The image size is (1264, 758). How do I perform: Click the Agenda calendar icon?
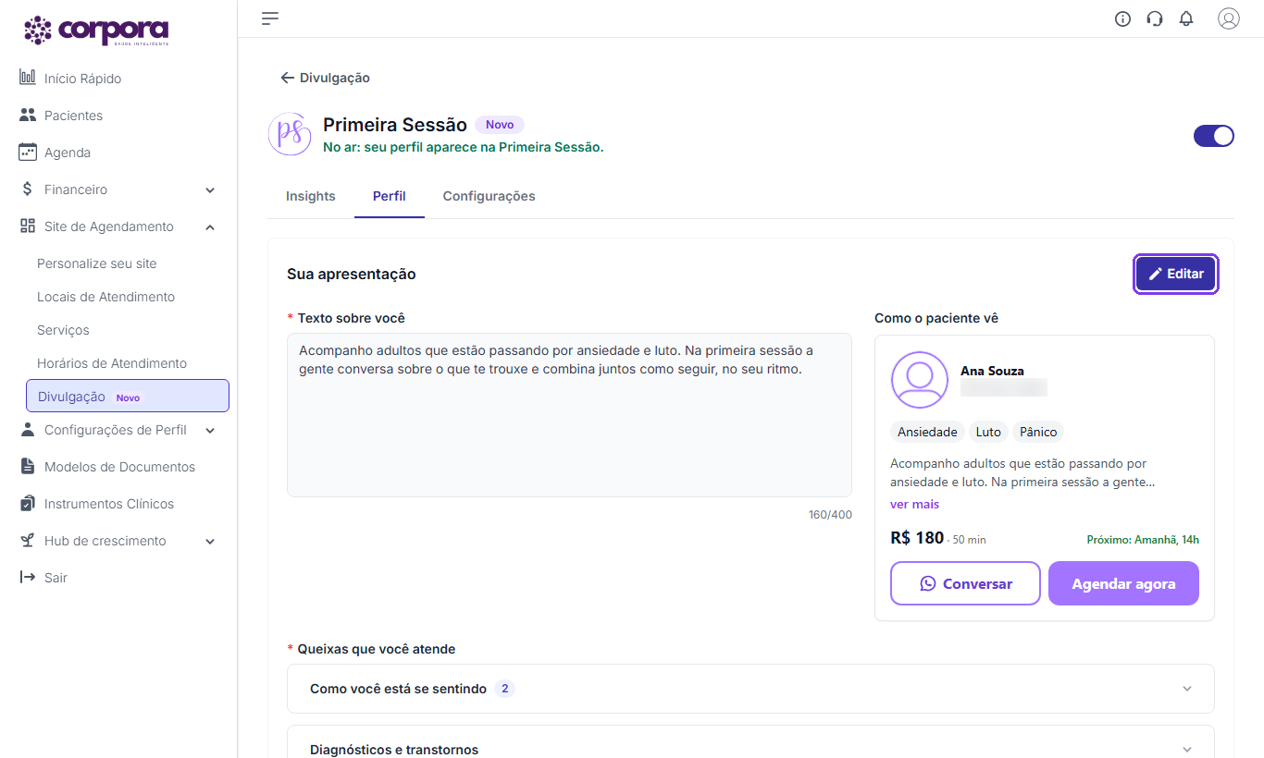click(x=28, y=153)
